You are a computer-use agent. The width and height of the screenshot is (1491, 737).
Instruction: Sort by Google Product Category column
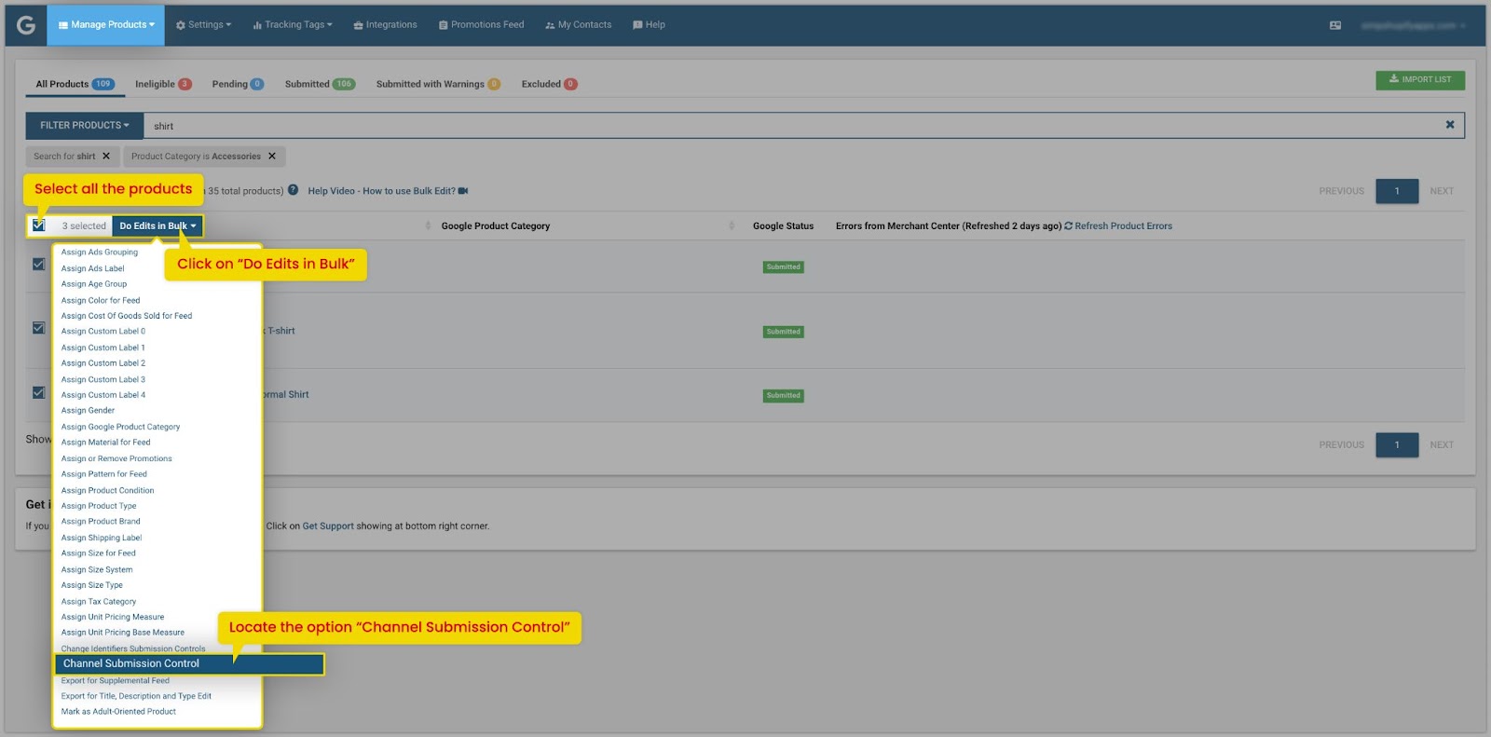[496, 226]
